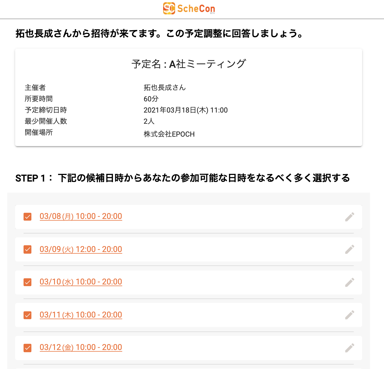Uncheck the 03/08 (月) 10:00 - 20:00 checkbox
The height and width of the screenshot is (369, 384).
coord(27,217)
